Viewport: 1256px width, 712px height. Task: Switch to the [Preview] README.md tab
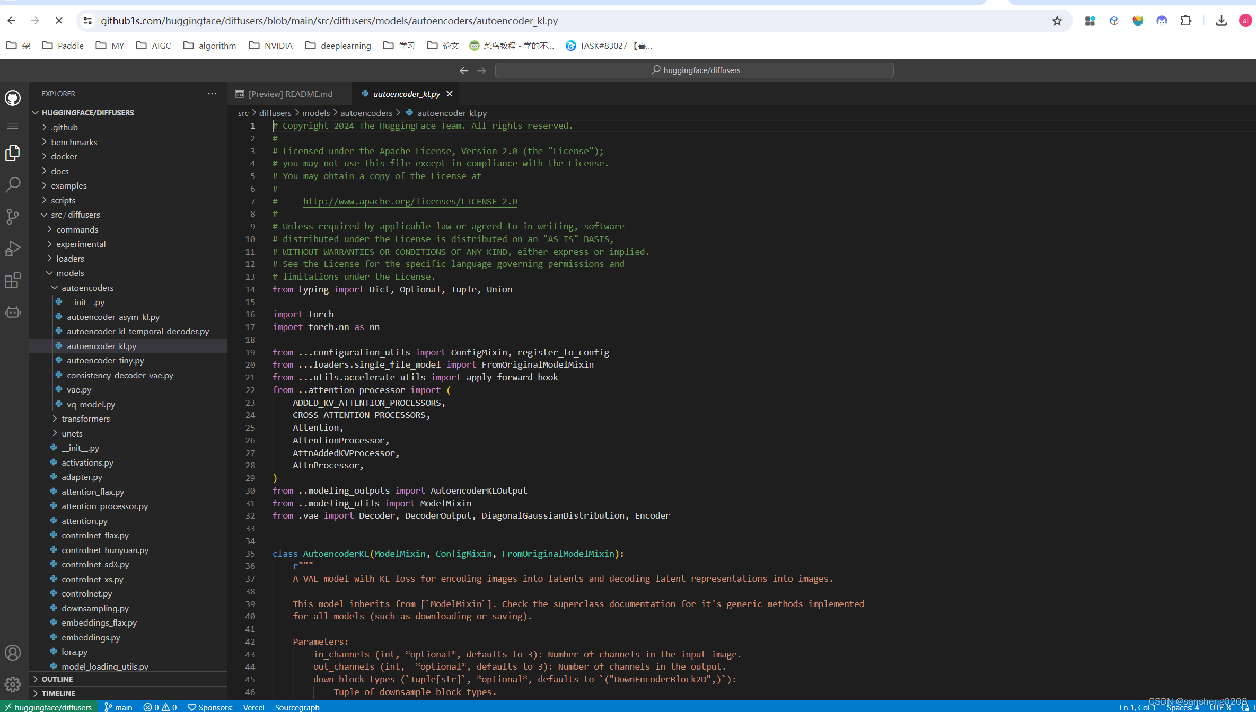290,94
